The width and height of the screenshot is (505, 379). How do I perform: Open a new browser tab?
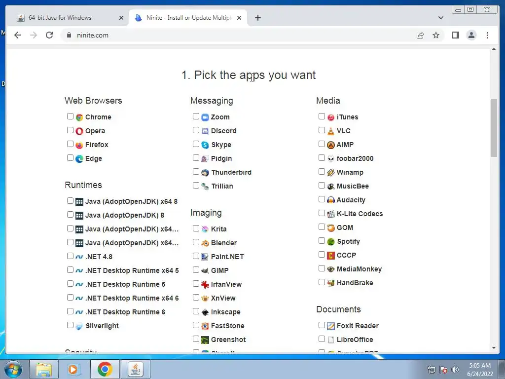(257, 18)
